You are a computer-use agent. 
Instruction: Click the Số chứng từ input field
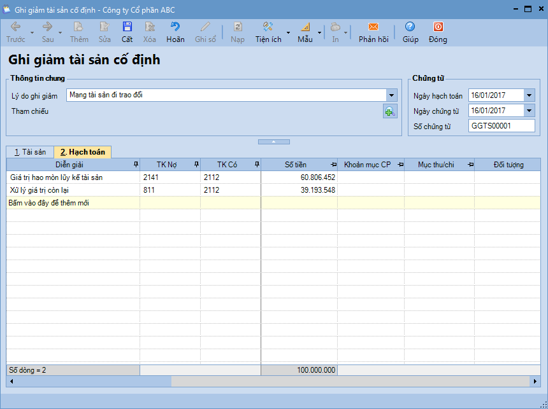pos(501,126)
